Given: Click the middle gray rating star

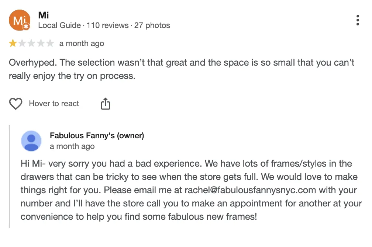Looking at the screenshot, I should [31, 44].
